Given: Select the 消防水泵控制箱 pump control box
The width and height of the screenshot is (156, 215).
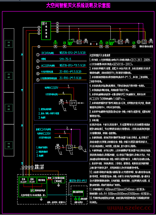Looking at the screenshot, I should (x=78, y=193).
